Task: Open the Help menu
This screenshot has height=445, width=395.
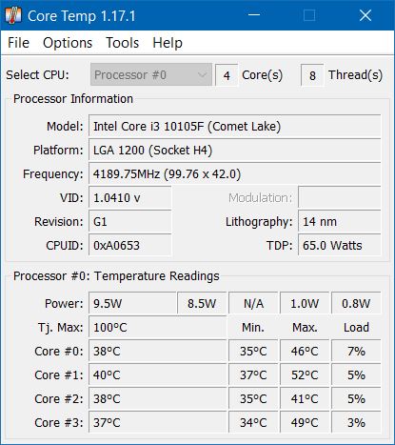Action: (x=168, y=43)
